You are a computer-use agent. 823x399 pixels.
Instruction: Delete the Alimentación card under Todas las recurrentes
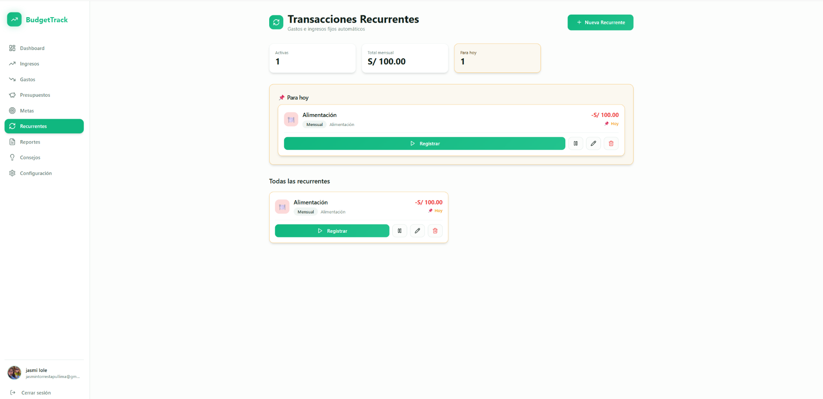(435, 231)
